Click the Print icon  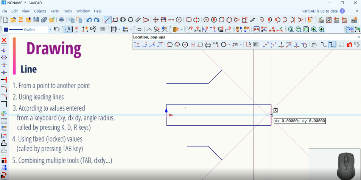61,20
